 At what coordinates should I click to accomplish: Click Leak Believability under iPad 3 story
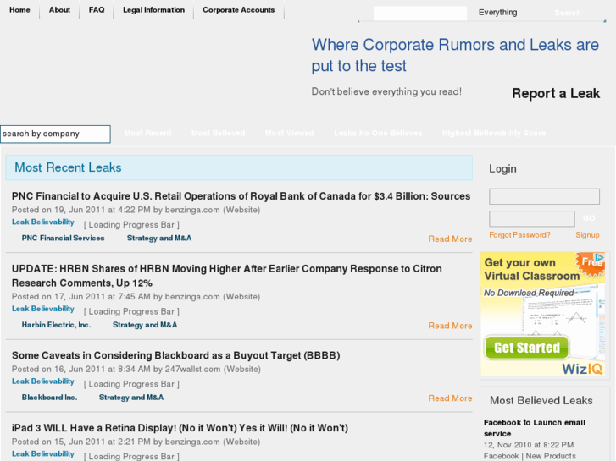pyautogui.click(x=43, y=454)
